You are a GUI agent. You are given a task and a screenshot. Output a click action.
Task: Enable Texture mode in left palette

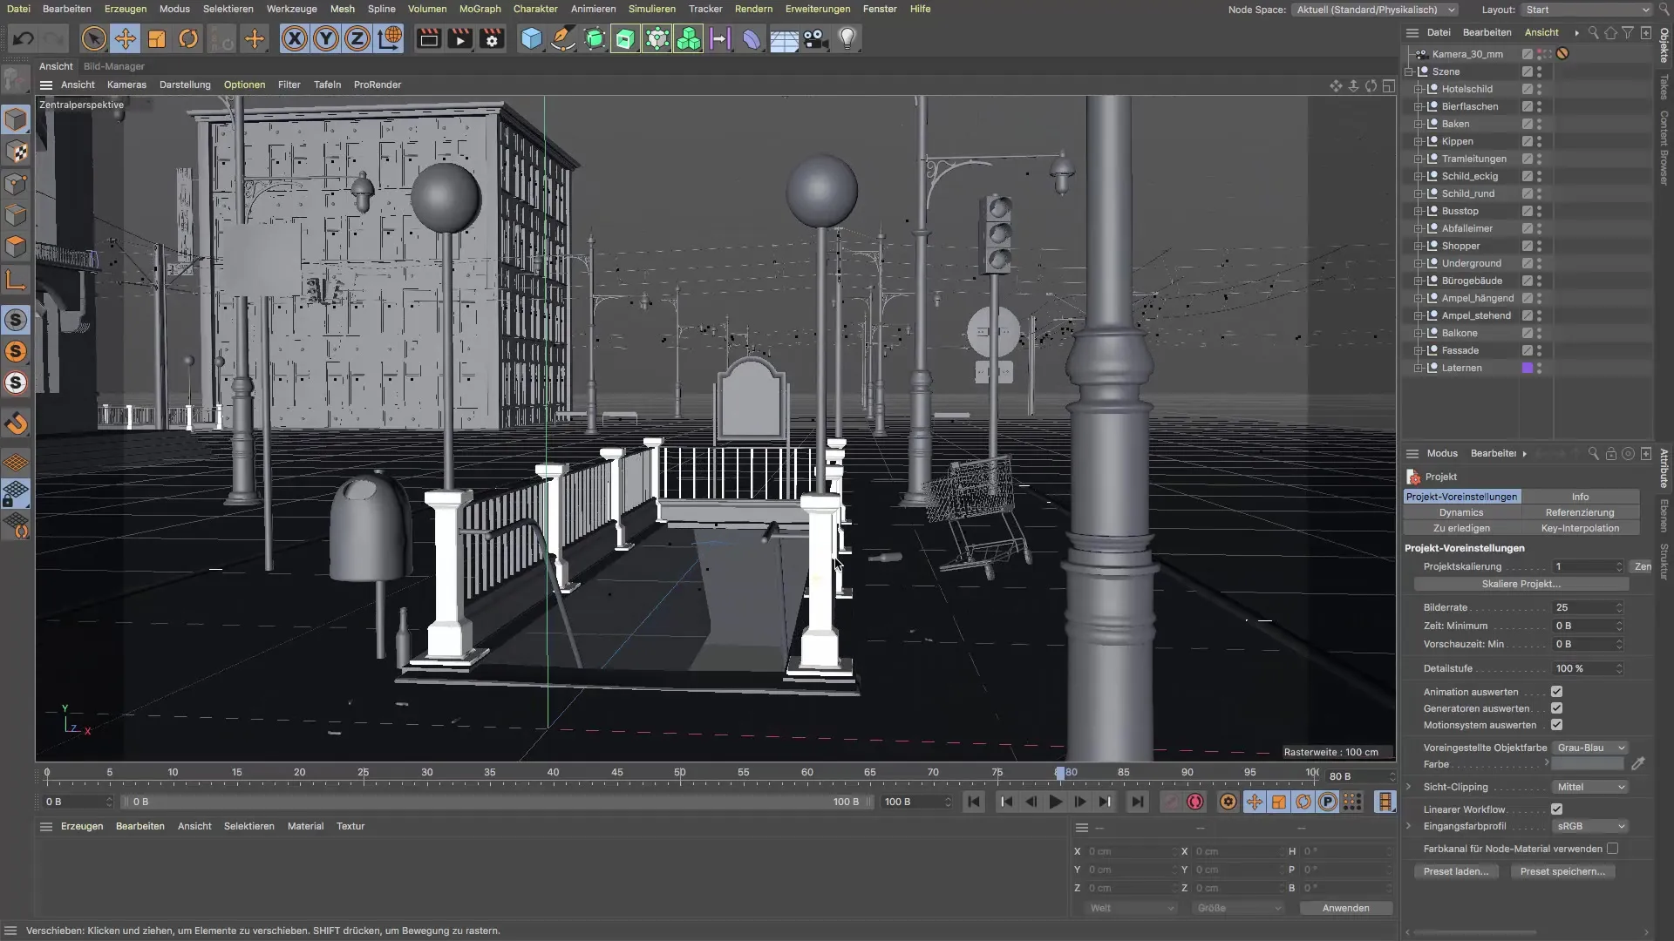[x=16, y=152]
